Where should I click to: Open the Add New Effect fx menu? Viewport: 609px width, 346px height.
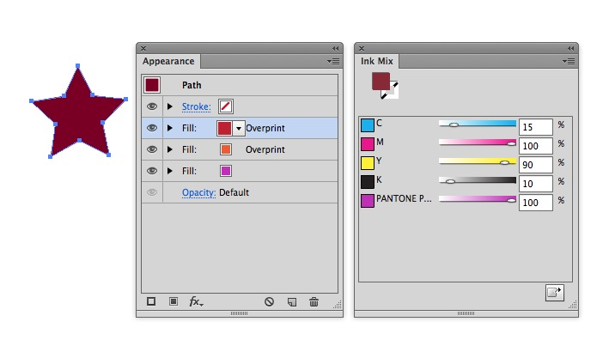tap(197, 301)
